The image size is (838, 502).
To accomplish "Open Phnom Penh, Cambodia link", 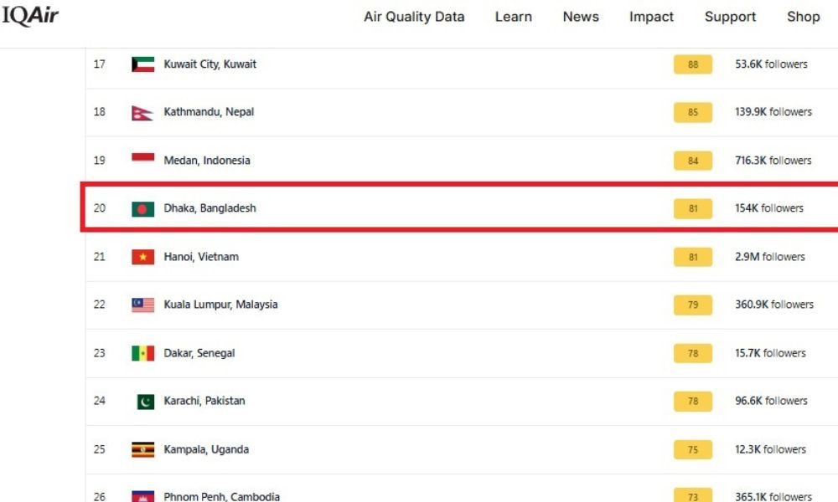I will point(222,497).
